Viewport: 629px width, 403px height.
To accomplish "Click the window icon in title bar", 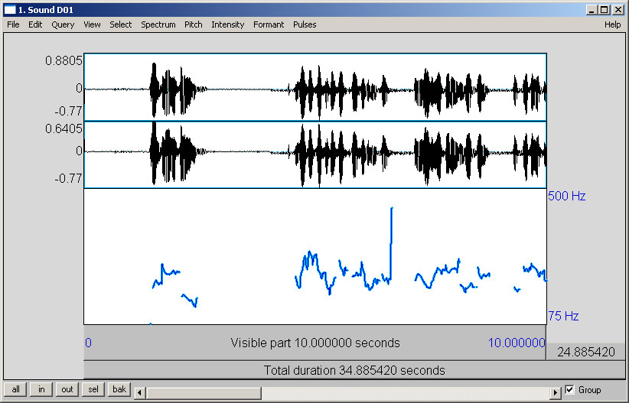I will [x=10, y=10].
